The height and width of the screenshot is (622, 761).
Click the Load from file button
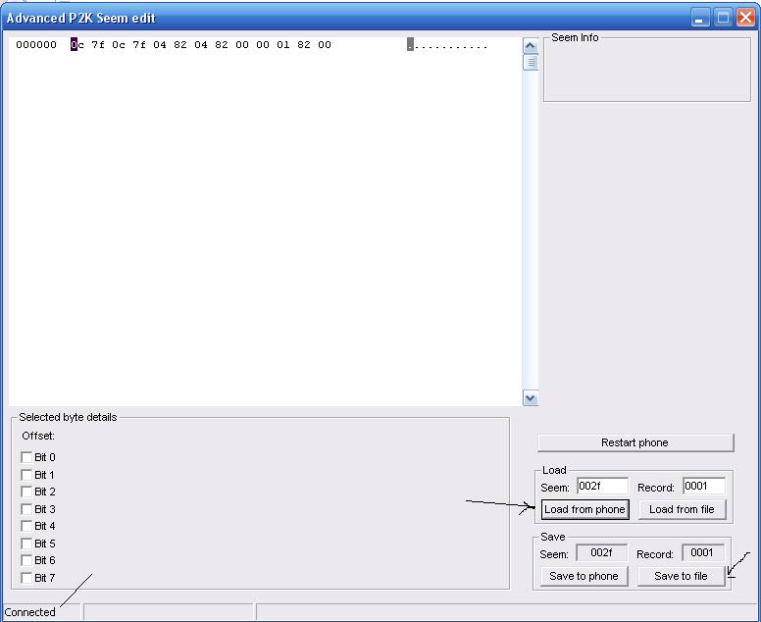coord(682,510)
